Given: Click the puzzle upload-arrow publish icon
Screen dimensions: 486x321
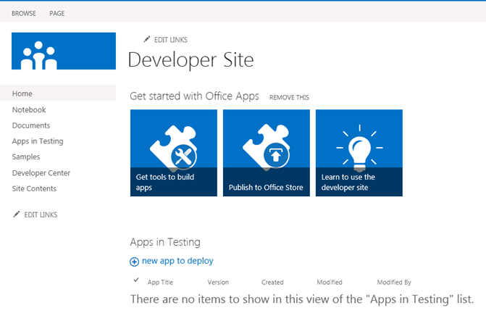Looking at the screenshot, I should pyautogui.click(x=267, y=148).
